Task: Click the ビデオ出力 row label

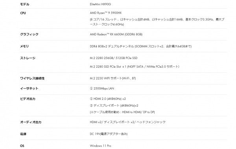Action: pyautogui.click(x=28, y=99)
